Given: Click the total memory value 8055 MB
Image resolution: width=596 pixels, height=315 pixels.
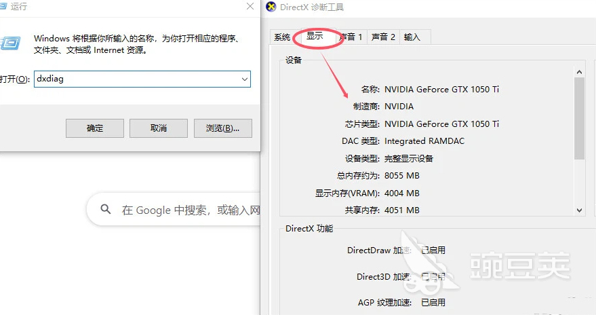Looking at the screenshot, I should click(402, 176).
